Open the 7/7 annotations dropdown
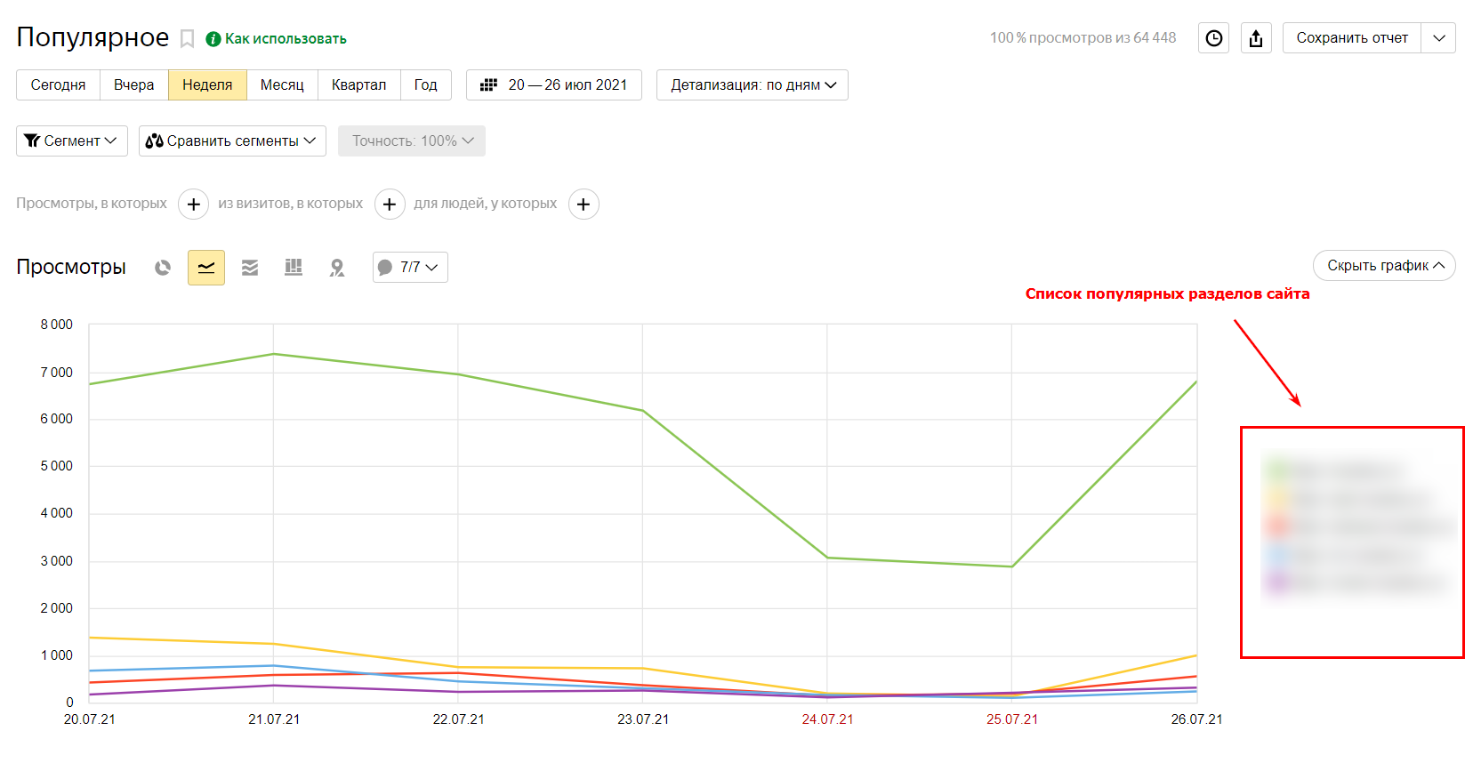This screenshot has width=1473, height=771. pyautogui.click(x=410, y=268)
